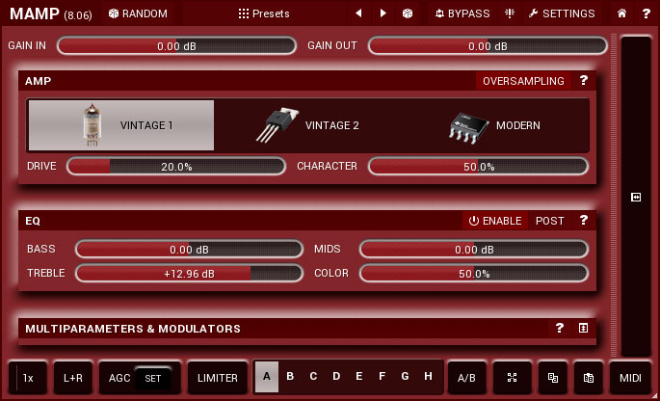The height and width of the screenshot is (401, 660).
Task: Select VINTAGE 2 transistor amp
Action: pyautogui.click(x=308, y=125)
